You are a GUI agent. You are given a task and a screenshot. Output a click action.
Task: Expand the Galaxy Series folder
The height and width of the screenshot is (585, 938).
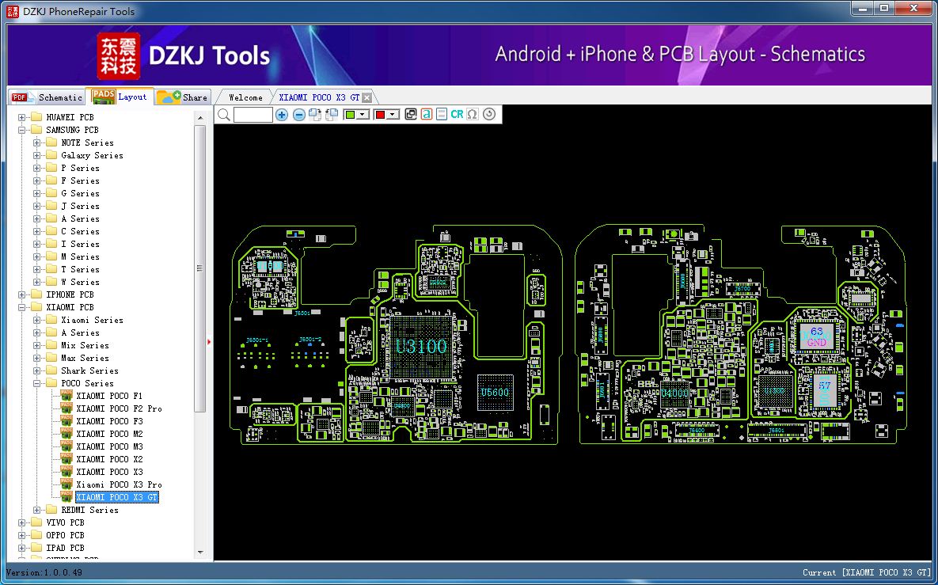click(x=37, y=155)
